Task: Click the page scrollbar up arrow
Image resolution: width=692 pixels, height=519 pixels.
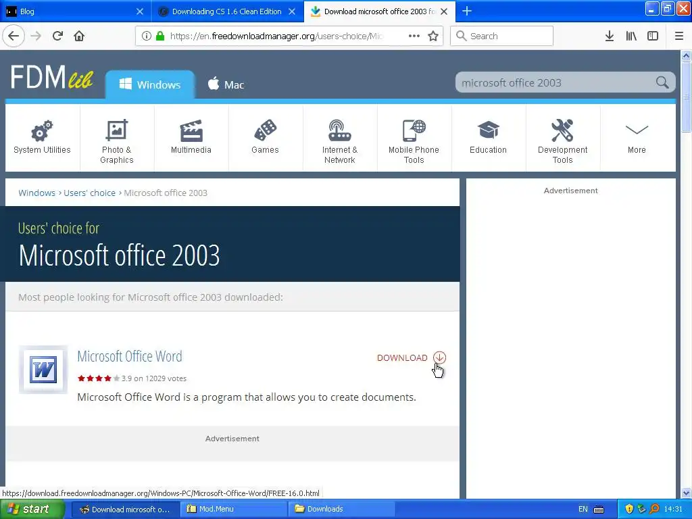Action: click(x=686, y=55)
